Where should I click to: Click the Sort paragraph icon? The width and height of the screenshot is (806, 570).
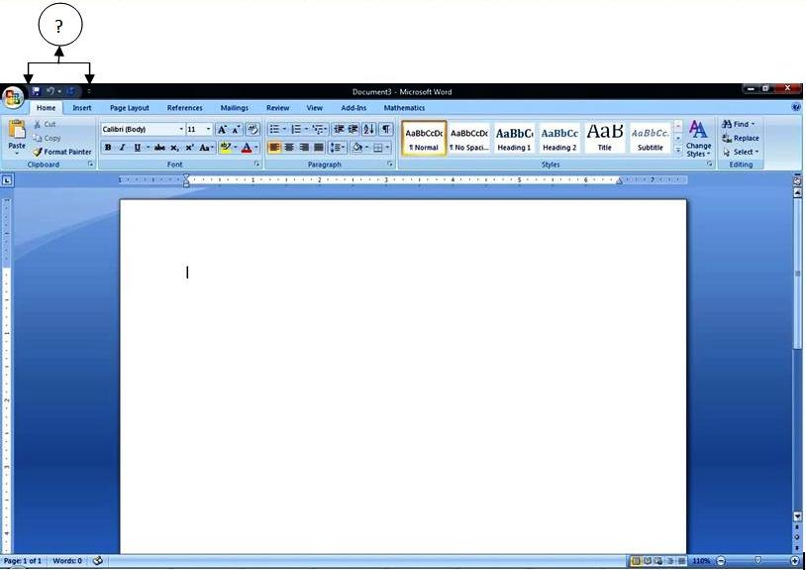tap(369, 130)
